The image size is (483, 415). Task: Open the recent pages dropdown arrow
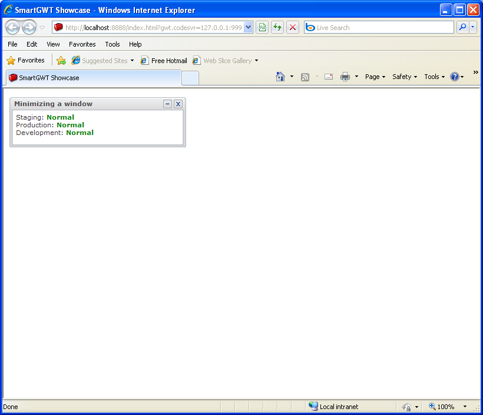click(x=42, y=28)
